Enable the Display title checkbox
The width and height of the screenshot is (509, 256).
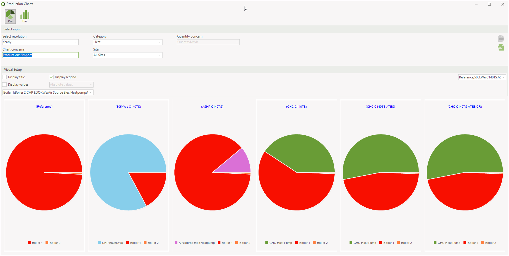point(4,77)
